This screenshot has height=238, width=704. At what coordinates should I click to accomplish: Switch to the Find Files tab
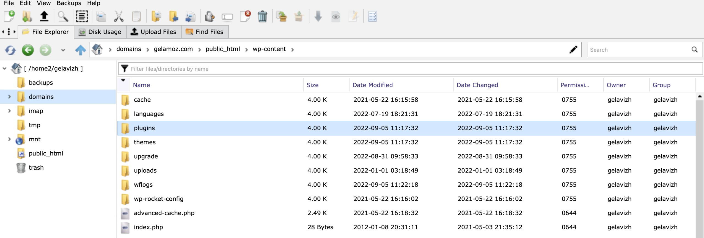[x=205, y=32]
